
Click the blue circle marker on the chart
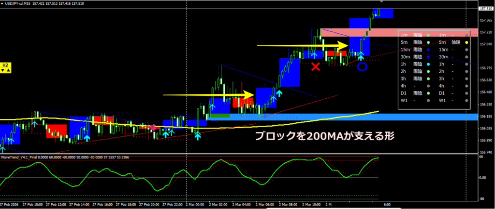[x=362, y=67]
